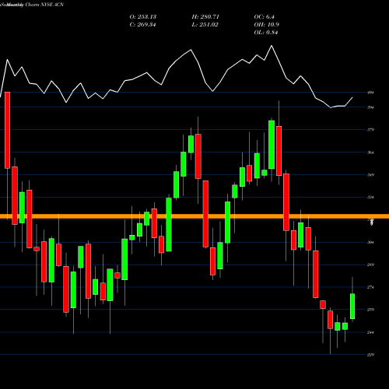Screen dimensions: 389x389
Task: Click the 259 price axis label
Action: tap(370, 310)
